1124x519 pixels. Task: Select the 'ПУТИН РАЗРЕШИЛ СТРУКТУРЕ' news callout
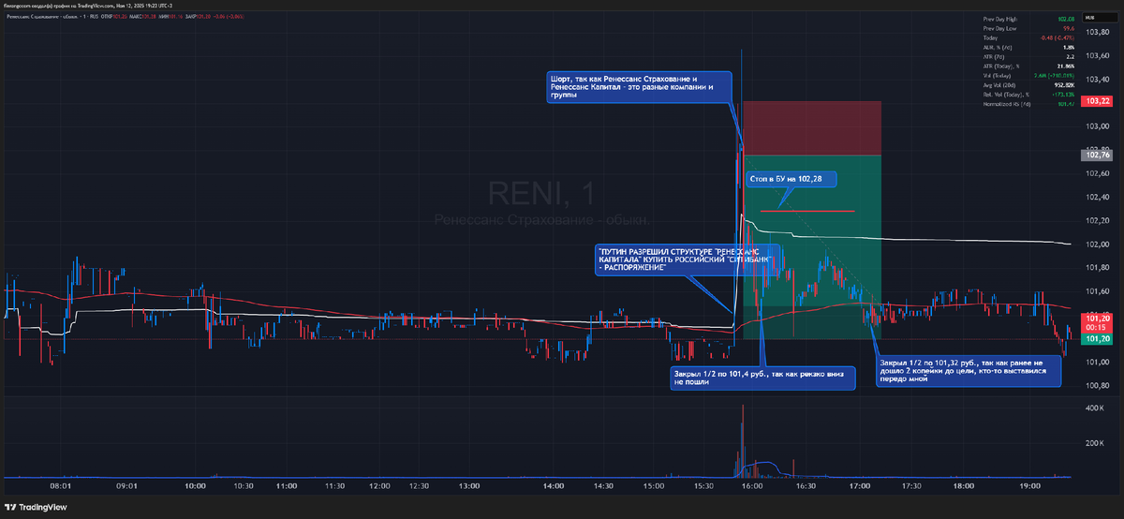point(688,259)
